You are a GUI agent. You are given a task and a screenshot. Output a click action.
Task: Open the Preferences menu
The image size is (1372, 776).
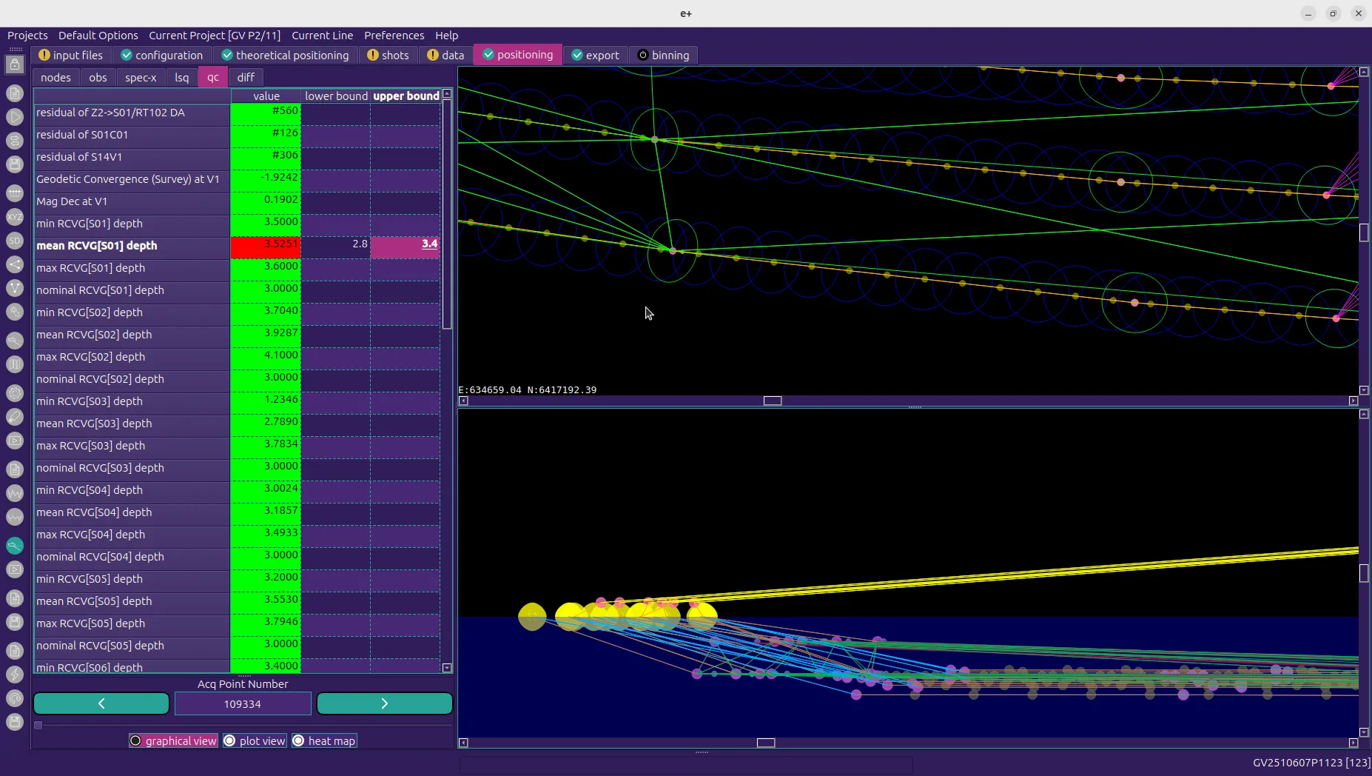click(394, 36)
